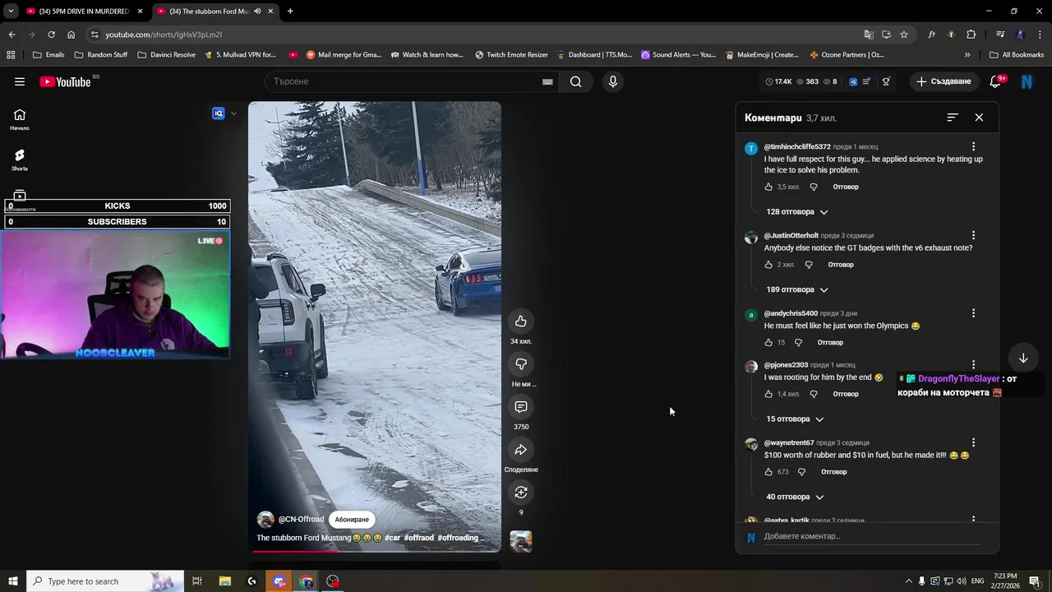This screenshot has width=1052, height=592.
Task: Open the comments button showing 3750
Action: tap(520, 406)
